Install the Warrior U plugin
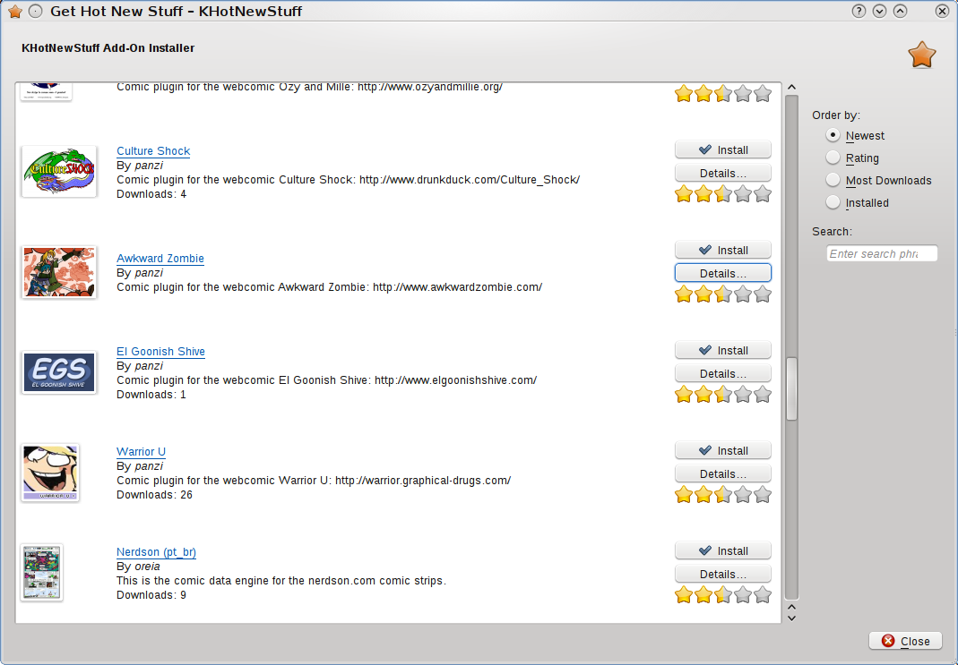 (x=723, y=451)
